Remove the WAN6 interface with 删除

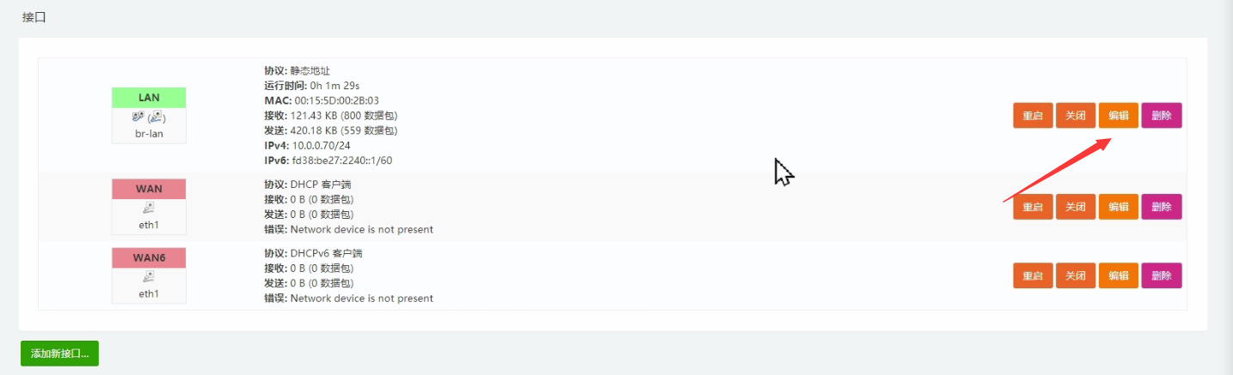tap(1162, 275)
